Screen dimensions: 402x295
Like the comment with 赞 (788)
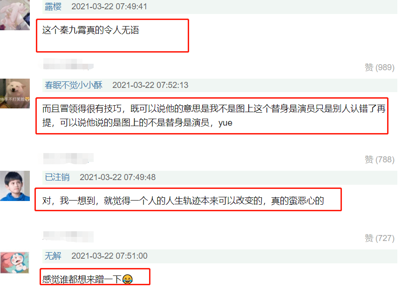pyautogui.click(x=380, y=160)
